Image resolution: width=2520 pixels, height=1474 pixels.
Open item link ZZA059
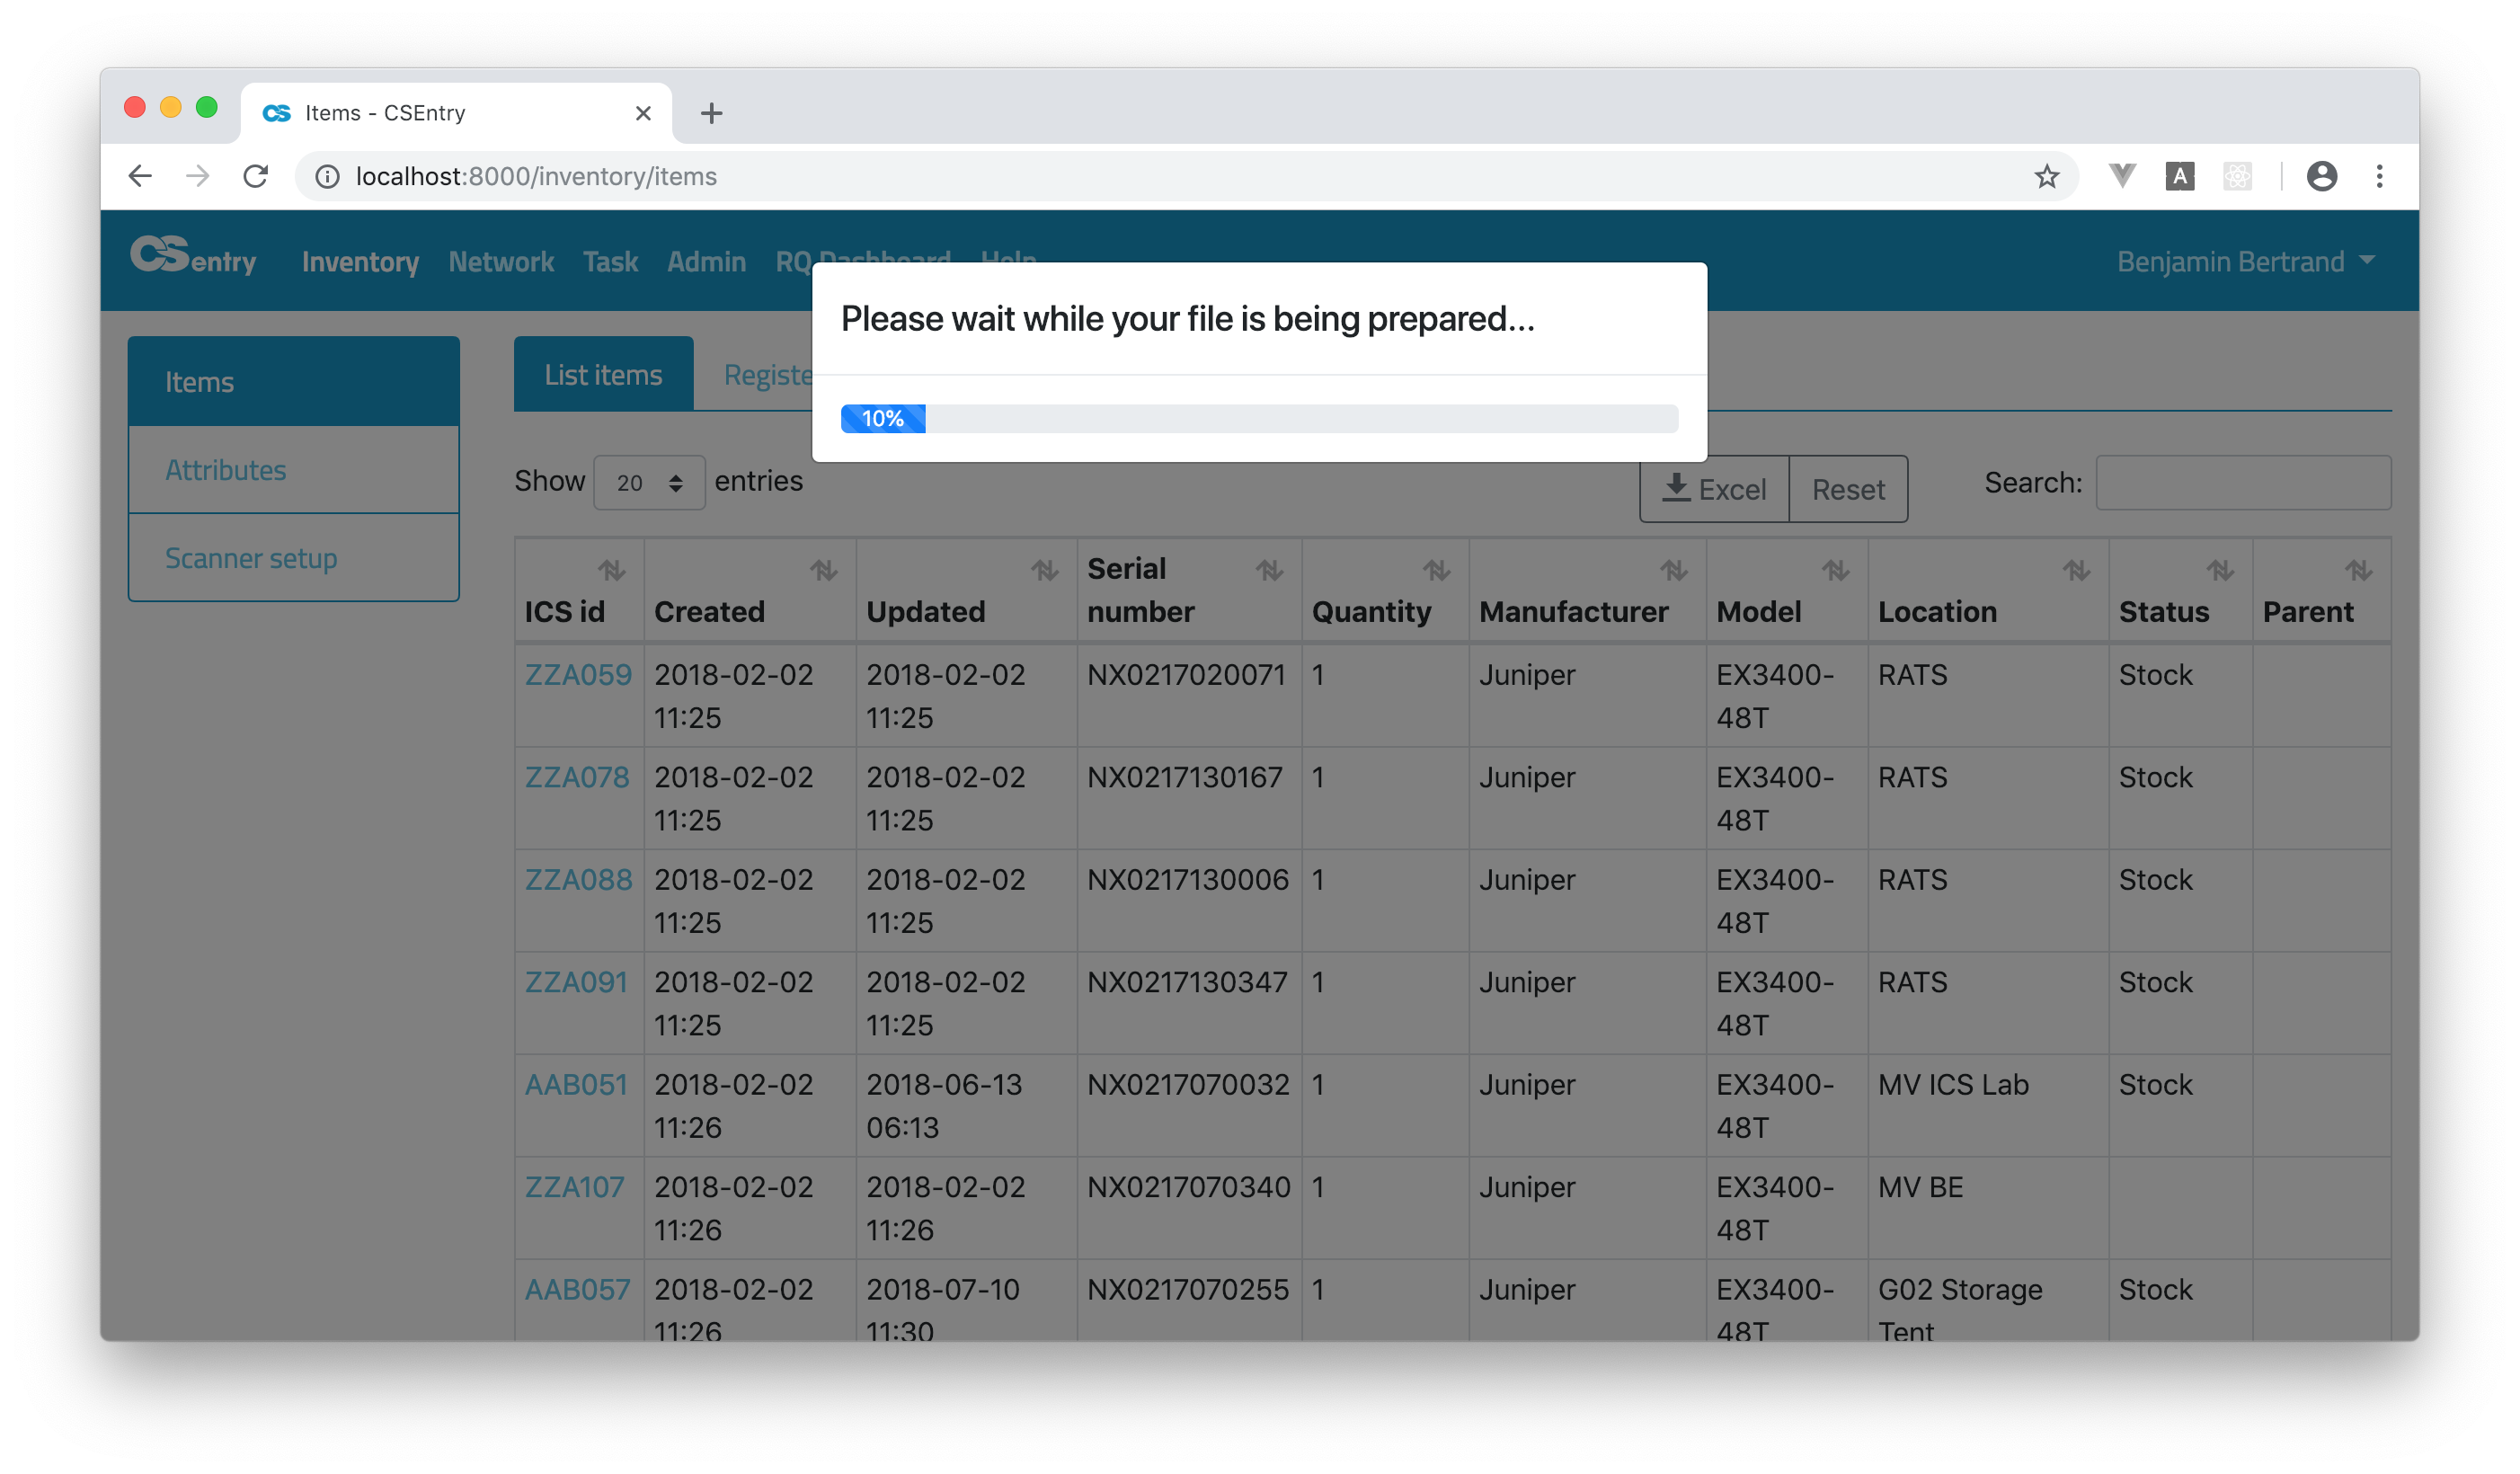(578, 675)
